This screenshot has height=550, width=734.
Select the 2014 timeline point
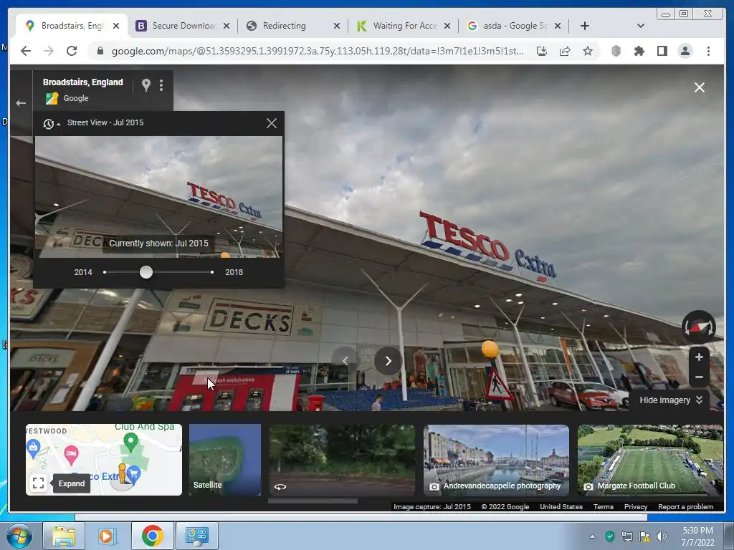point(105,272)
